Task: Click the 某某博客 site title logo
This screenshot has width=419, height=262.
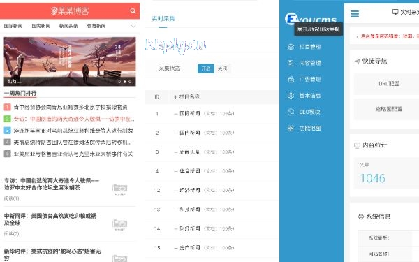Action: click(70, 11)
